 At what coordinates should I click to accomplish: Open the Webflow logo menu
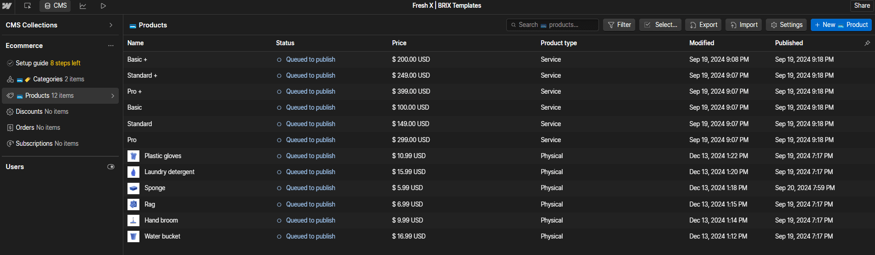tap(7, 6)
